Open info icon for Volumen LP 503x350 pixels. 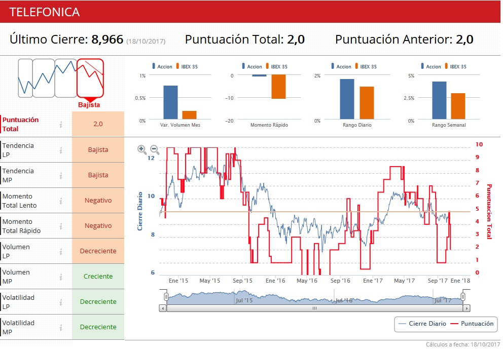click(61, 251)
